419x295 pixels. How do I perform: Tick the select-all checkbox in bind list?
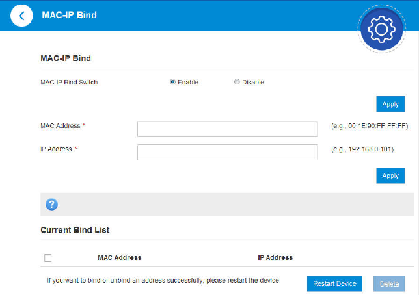47,258
